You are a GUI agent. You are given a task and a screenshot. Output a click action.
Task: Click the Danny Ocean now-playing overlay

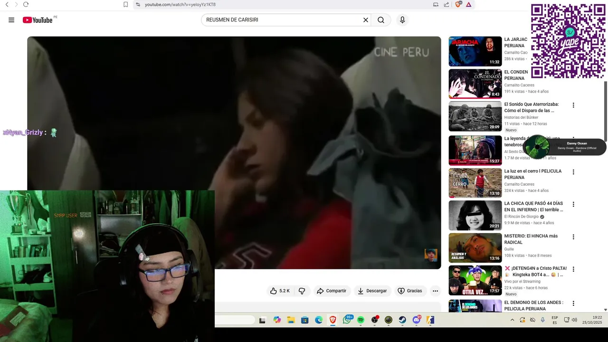click(x=565, y=147)
